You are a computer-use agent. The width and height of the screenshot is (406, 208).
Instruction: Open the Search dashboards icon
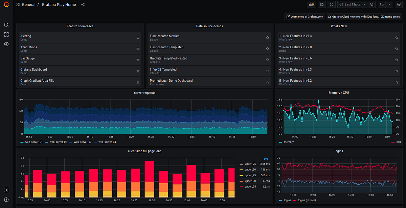[x=6, y=25]
